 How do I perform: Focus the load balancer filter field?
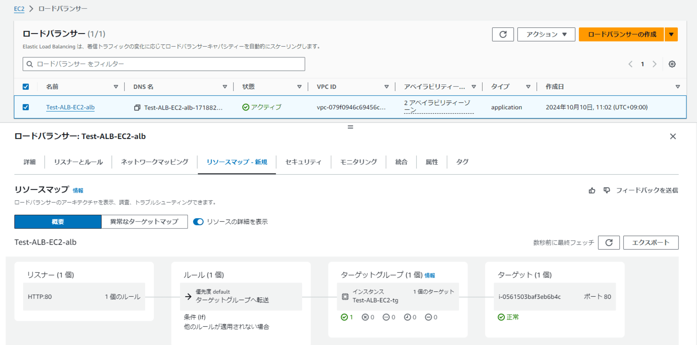tap(164, 64)
